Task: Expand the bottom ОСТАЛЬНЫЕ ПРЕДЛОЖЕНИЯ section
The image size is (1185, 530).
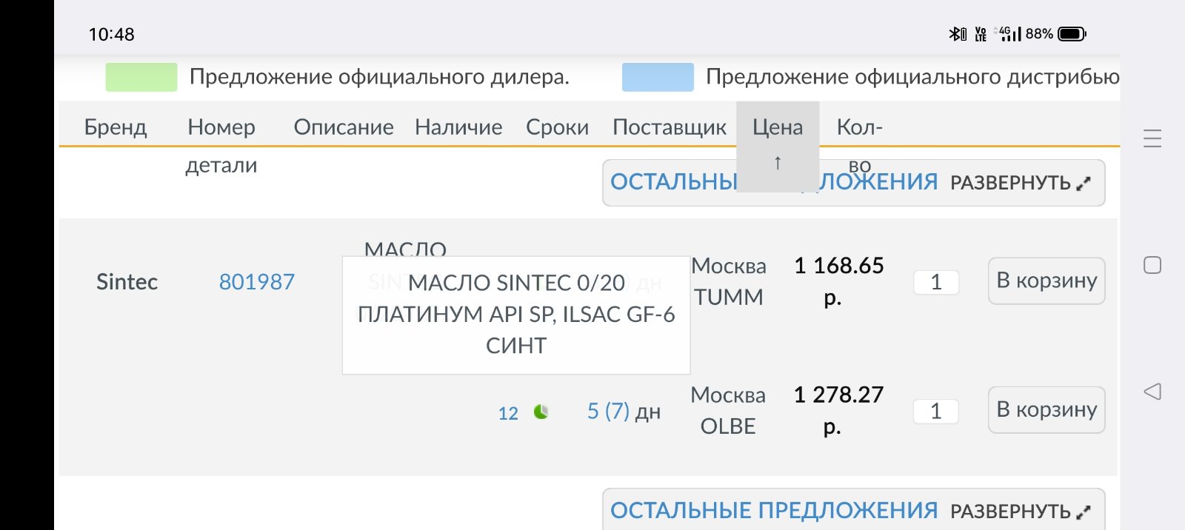Action: pos(853,509)
